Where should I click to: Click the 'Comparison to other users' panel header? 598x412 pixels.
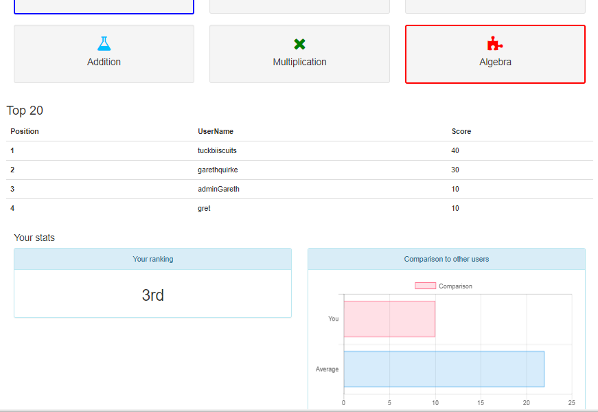pos(446,259)
